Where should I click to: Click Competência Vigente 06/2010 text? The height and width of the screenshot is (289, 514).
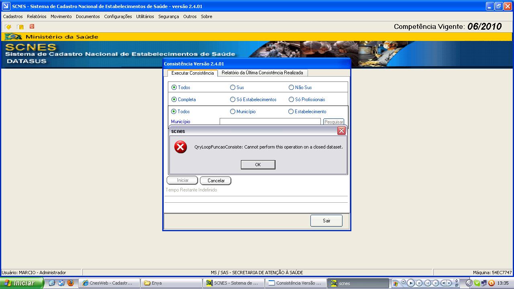coord(448,26)
